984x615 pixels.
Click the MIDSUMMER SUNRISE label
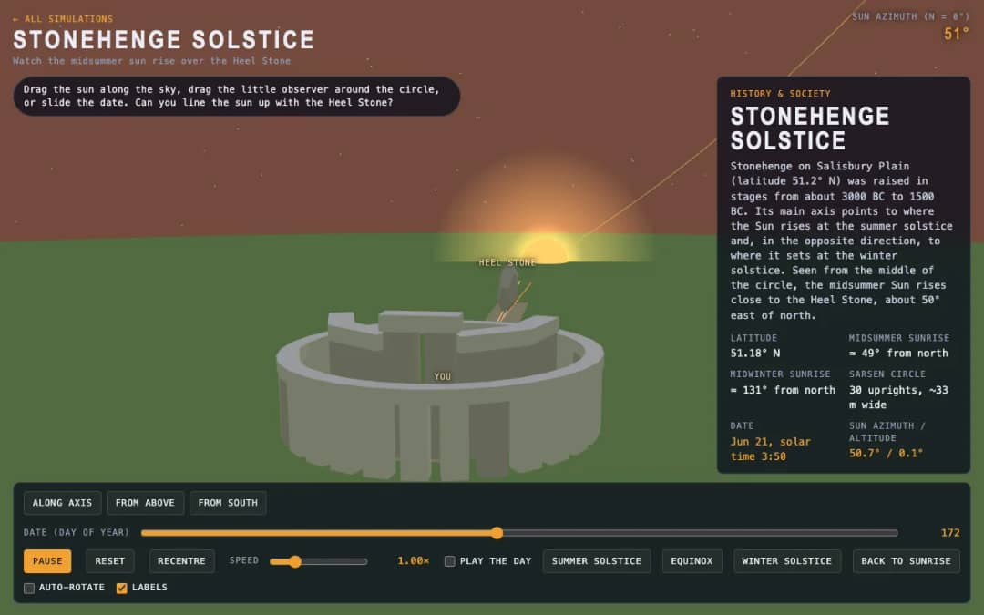[x=898, y=338]
